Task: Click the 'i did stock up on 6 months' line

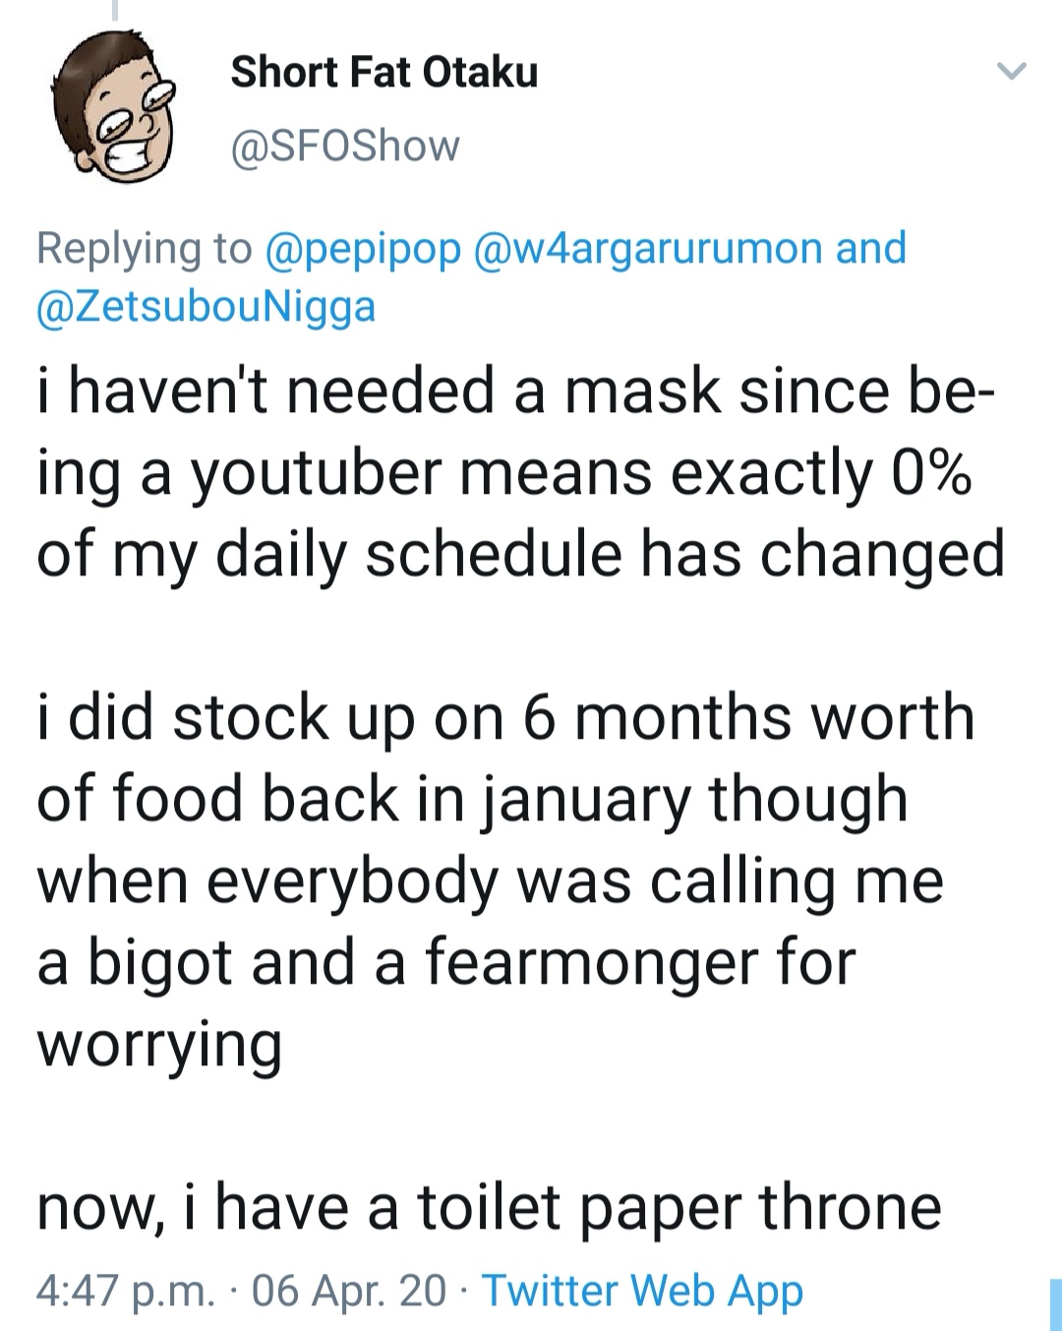Action: point(505,716)
